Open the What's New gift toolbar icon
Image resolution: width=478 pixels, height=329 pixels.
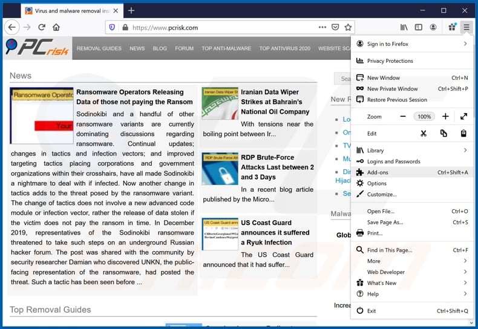click(x=453, y=27)
